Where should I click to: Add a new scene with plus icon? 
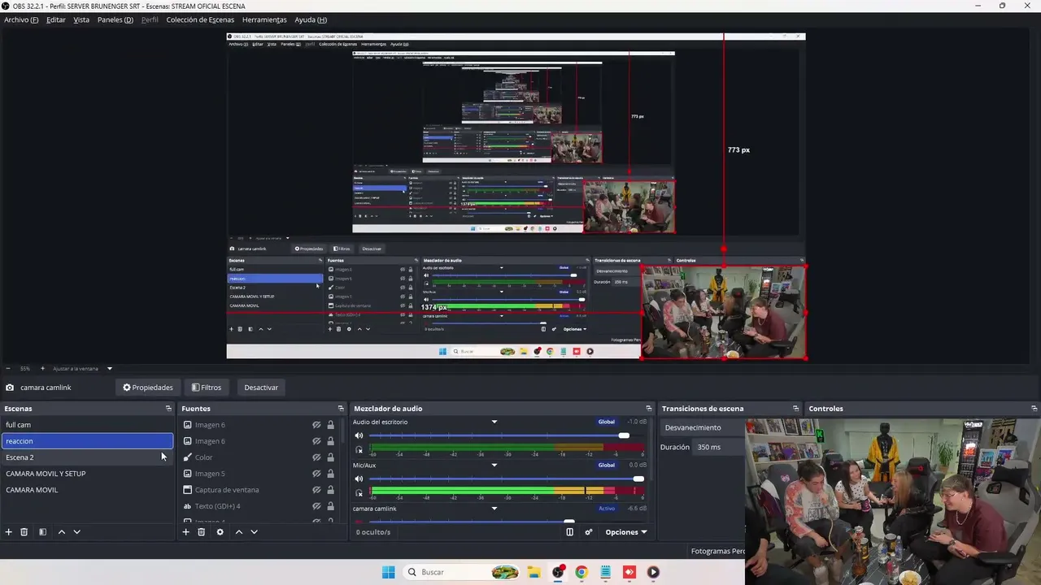click(9, 532)
